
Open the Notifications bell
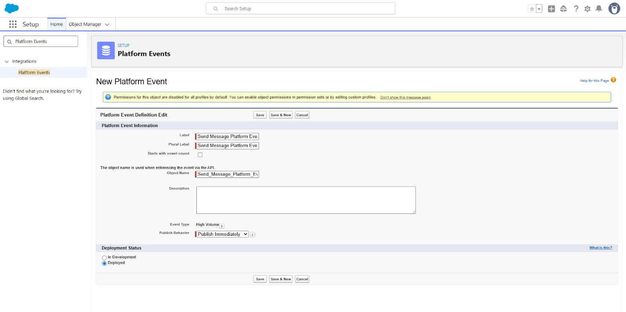pyautogui.click(x=599, y=9)
